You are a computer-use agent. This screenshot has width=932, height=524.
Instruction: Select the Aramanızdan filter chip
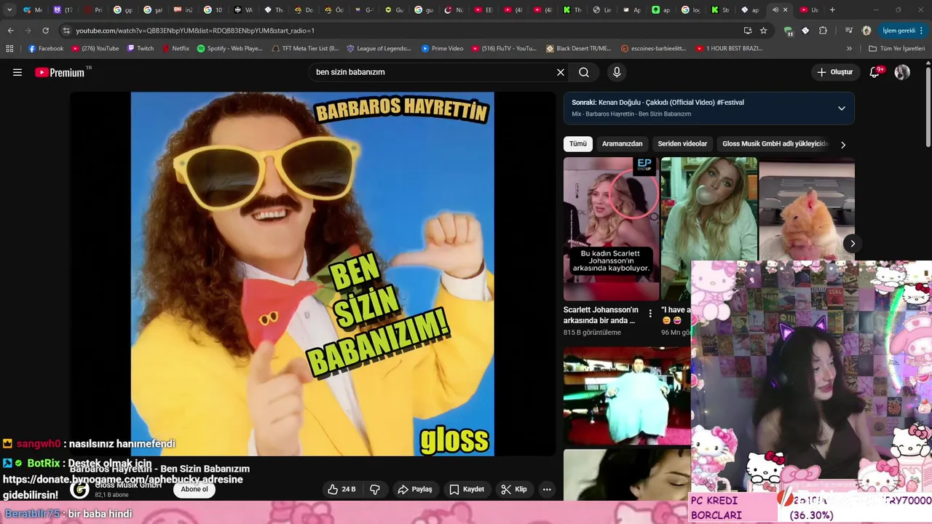[622, 144]
